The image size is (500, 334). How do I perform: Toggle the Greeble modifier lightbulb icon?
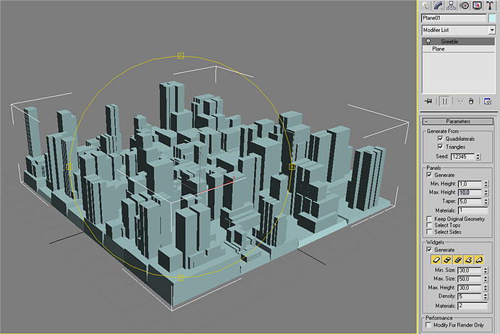[428, 41]
